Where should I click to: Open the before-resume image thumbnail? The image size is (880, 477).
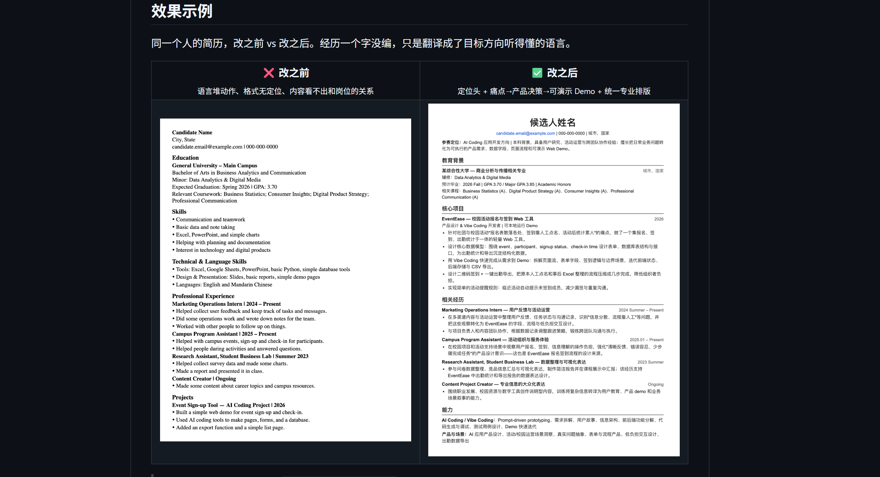click(x=286, y=280)
